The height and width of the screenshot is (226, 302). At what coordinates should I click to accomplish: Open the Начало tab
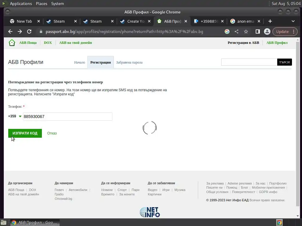tap(80, 62)
